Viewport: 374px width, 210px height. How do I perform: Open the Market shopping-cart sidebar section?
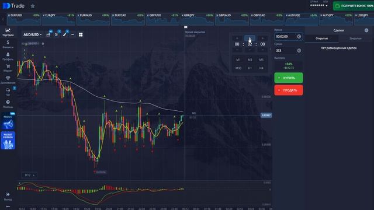coord(8,68)
